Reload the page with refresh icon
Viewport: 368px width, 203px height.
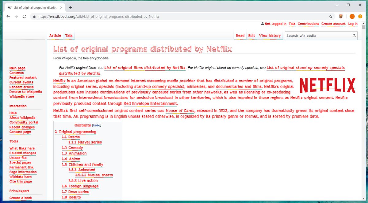point(25,16)
